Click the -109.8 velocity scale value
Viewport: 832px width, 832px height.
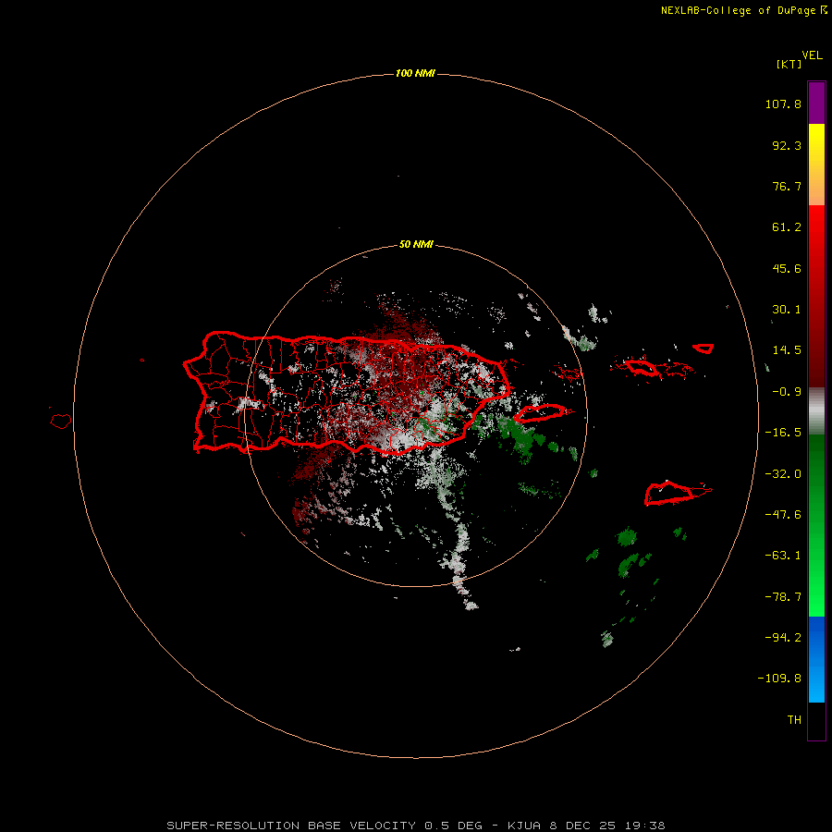coord(779,679)
